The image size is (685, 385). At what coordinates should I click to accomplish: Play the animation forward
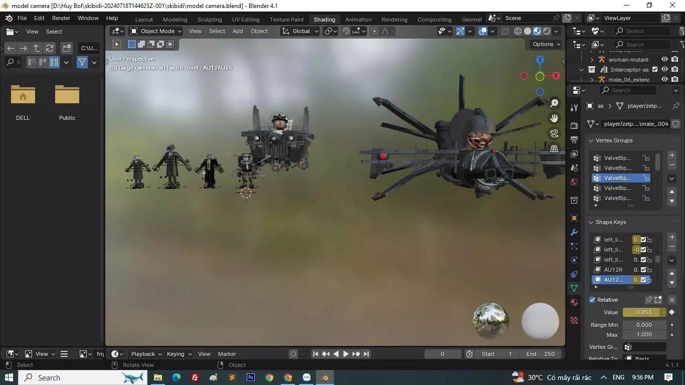(x=346, y=354)
